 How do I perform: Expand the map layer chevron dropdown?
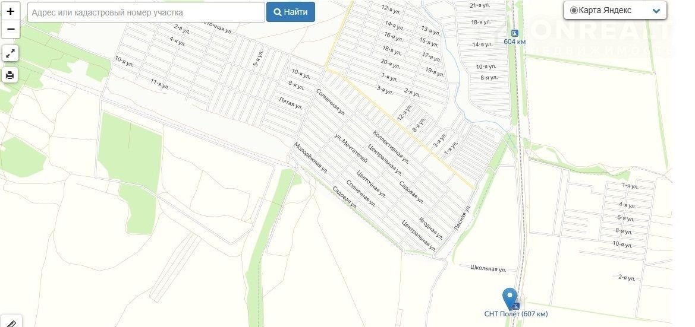click(x=656, y=11)
